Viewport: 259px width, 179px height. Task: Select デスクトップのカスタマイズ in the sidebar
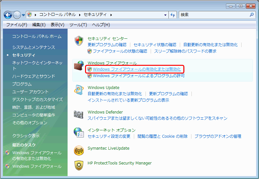pyautogui.click(x=38, y=100)
